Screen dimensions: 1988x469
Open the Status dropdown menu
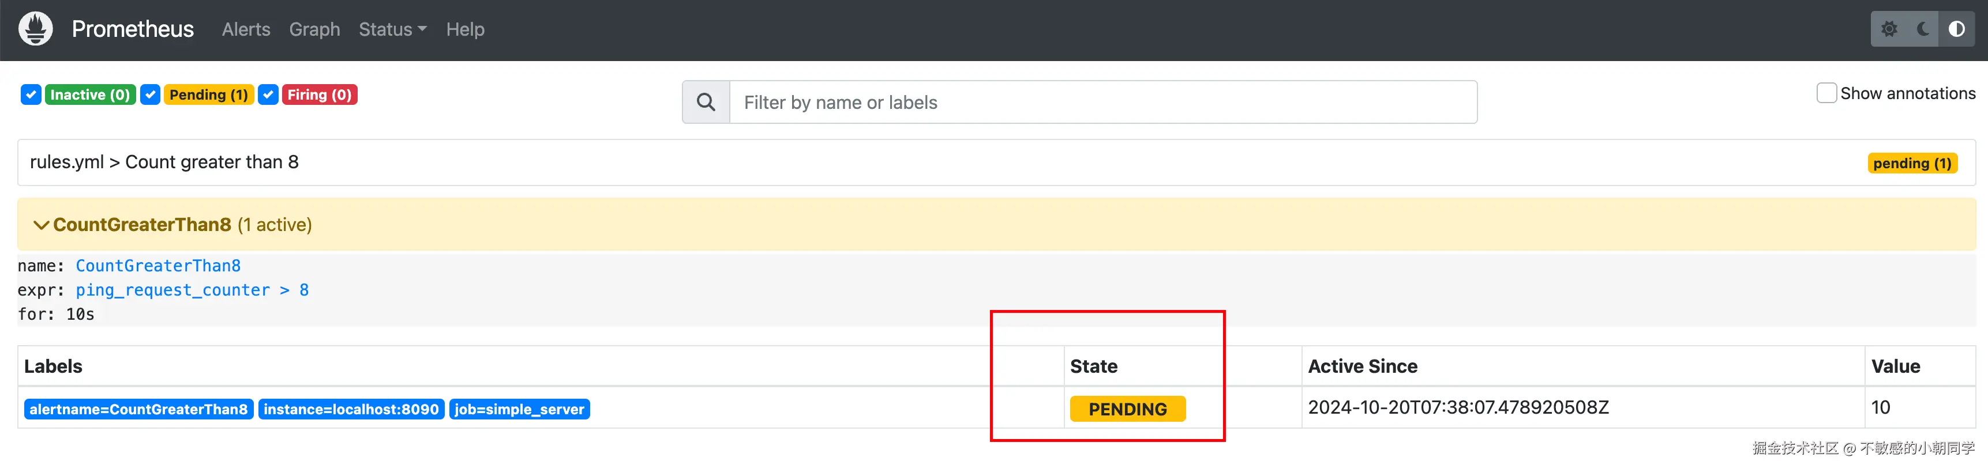[x=392, y=29]
